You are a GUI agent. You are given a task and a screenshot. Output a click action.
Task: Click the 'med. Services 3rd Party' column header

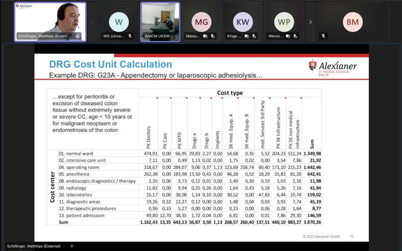(262, 125)
